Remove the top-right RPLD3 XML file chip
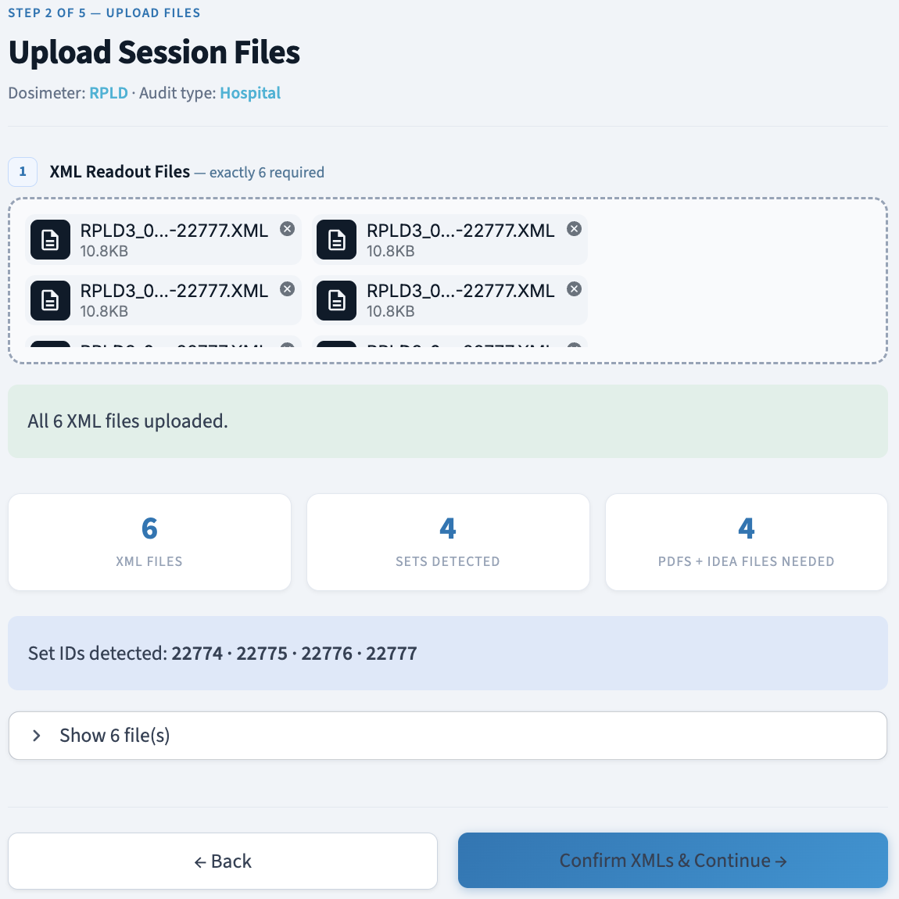 574,229
